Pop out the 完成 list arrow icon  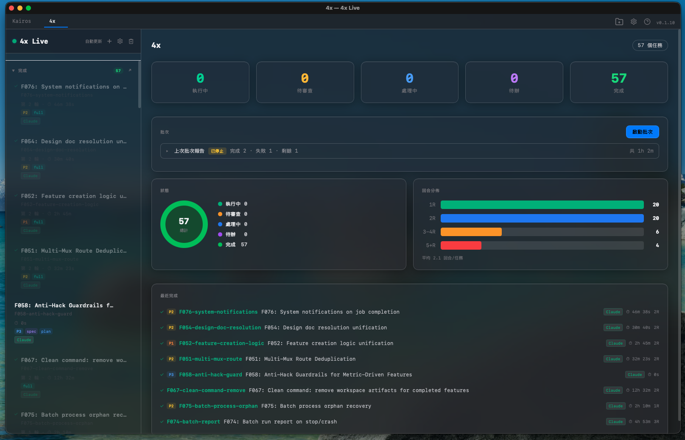tap(130, 70)
